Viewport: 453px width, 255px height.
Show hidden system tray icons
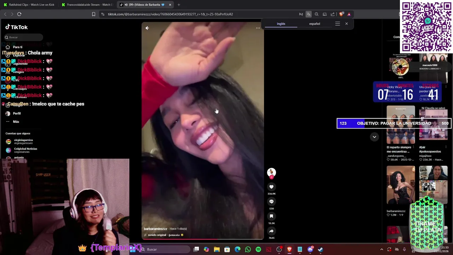tap(382, 249)
